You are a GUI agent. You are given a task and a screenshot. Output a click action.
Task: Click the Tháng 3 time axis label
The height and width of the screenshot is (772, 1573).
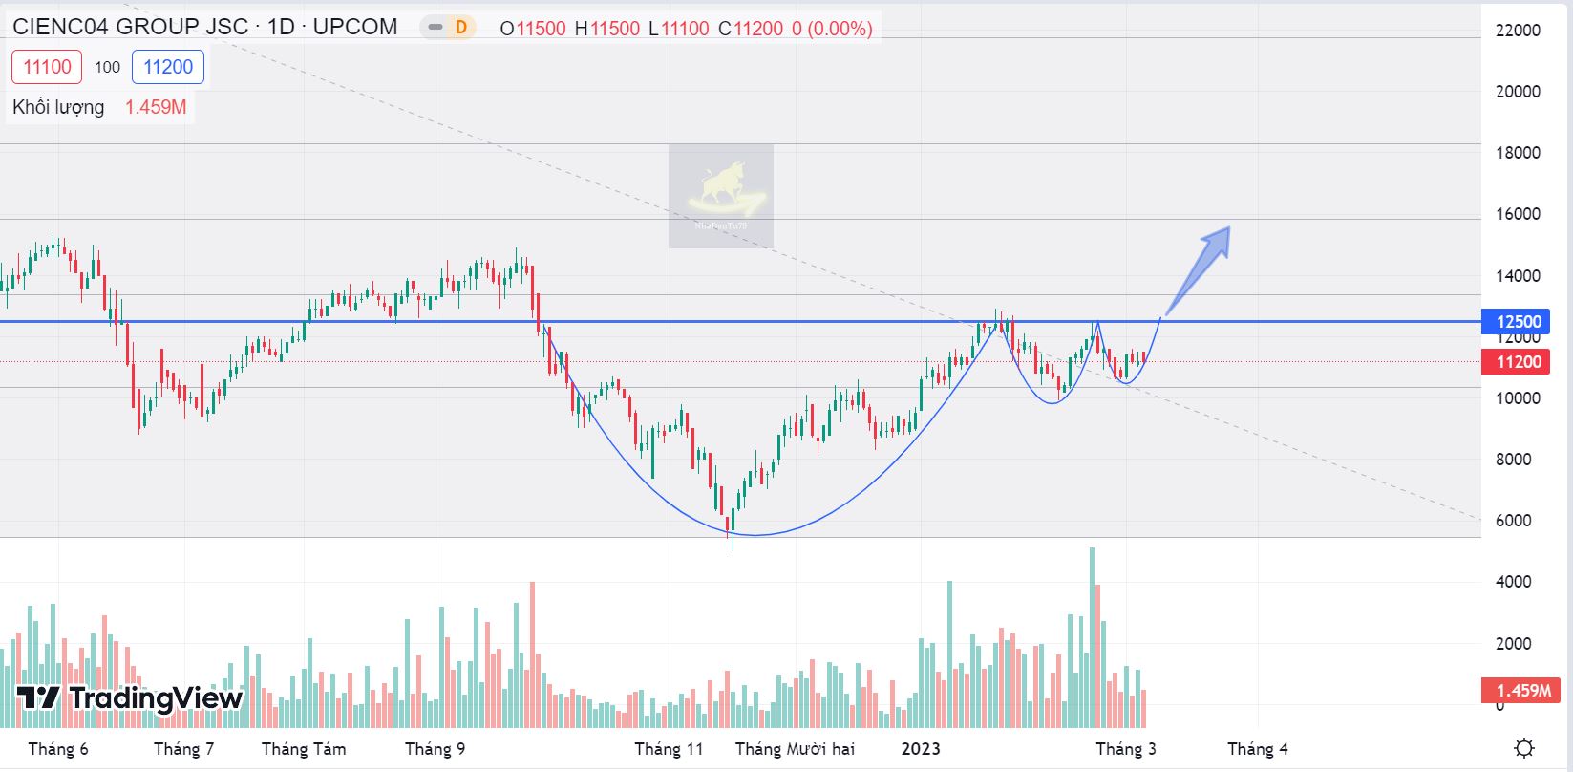(x=1125, y=748)
